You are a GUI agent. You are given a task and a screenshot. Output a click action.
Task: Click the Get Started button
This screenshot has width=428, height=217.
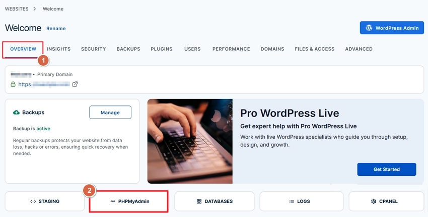tap(387, 169)
